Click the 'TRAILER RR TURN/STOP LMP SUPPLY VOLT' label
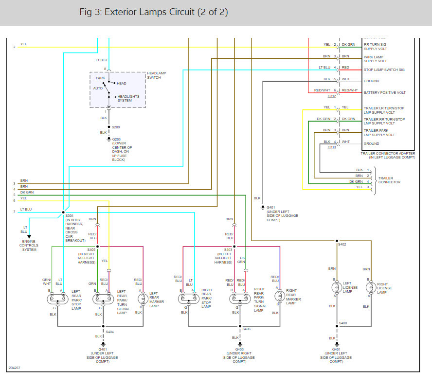This screenshot has width=432, height=388. point(384,122)
